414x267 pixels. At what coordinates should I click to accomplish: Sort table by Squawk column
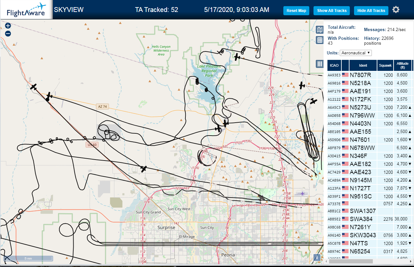(x=385, y=65)
